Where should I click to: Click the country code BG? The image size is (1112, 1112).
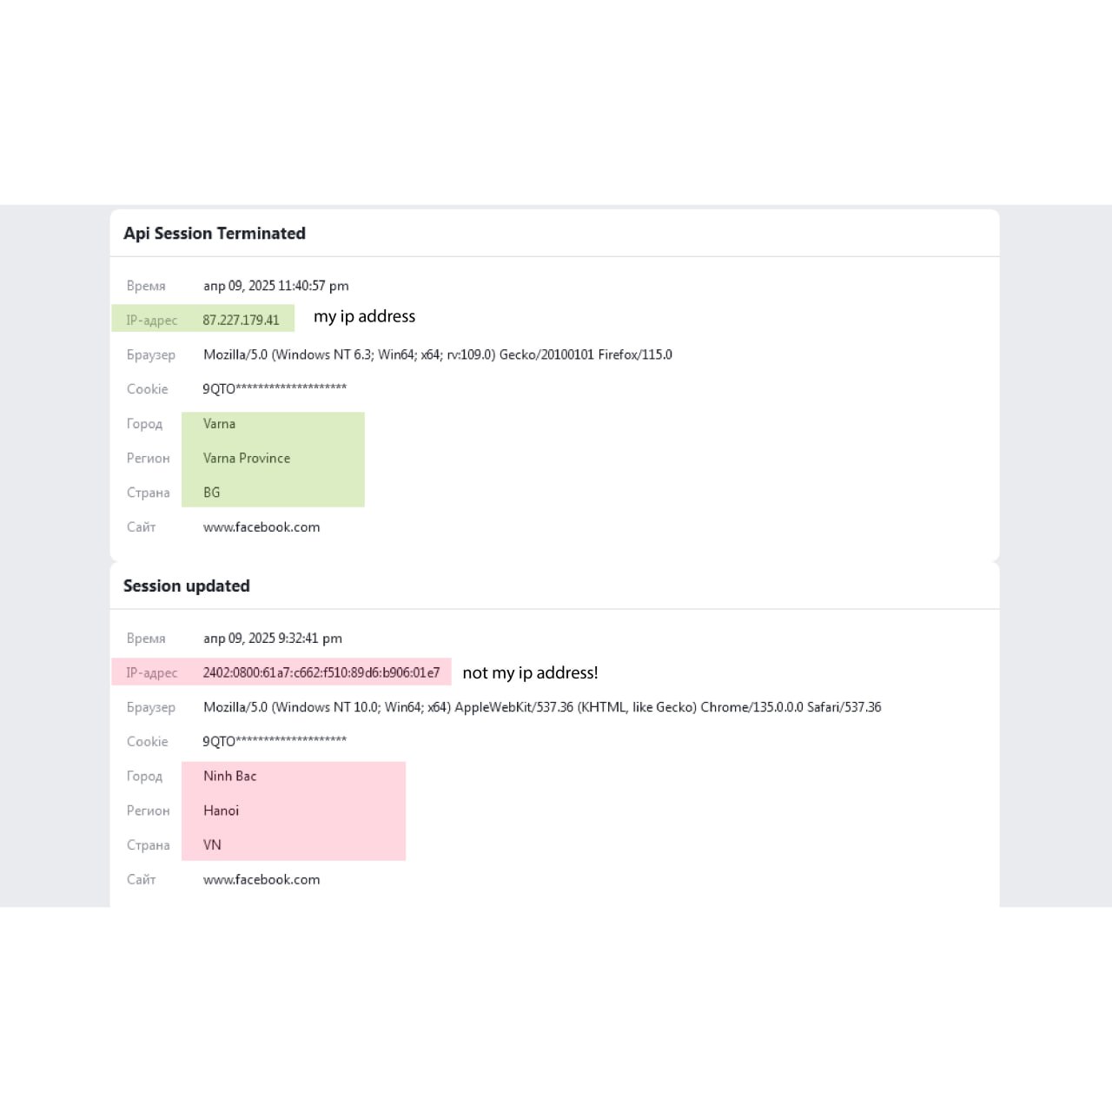[x=212, y=493]
